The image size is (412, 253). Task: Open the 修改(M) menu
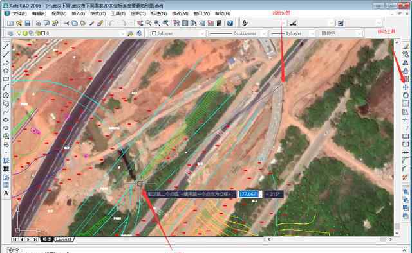tap(180, 13)
